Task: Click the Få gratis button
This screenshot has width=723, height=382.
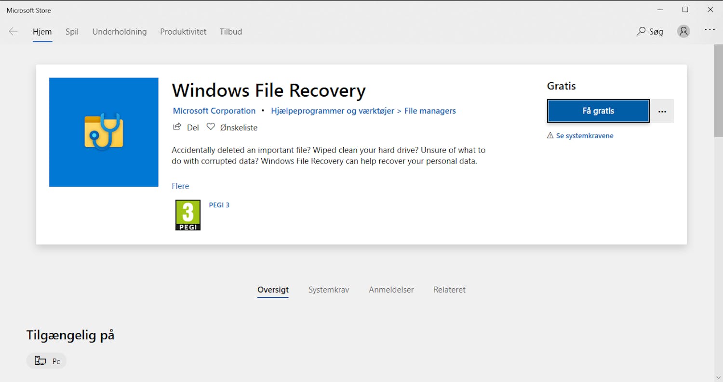Action: point(598,111)
